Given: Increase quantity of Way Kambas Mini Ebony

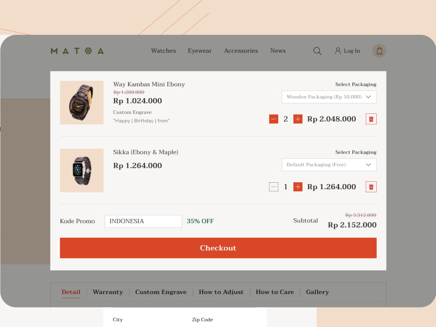Looking at the screenshot, I should pyautogui.click(x=298, y=119).
